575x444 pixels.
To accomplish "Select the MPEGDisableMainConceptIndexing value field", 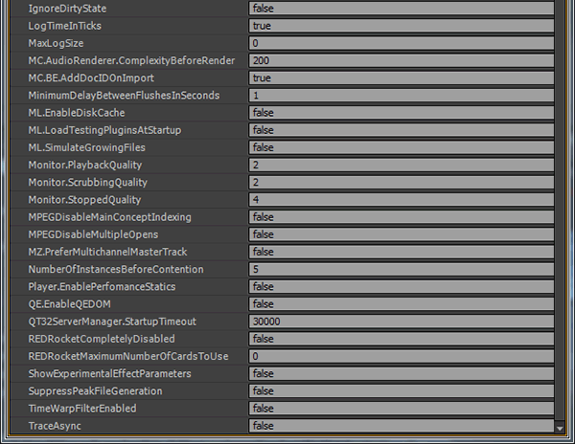I will point(401,217).
